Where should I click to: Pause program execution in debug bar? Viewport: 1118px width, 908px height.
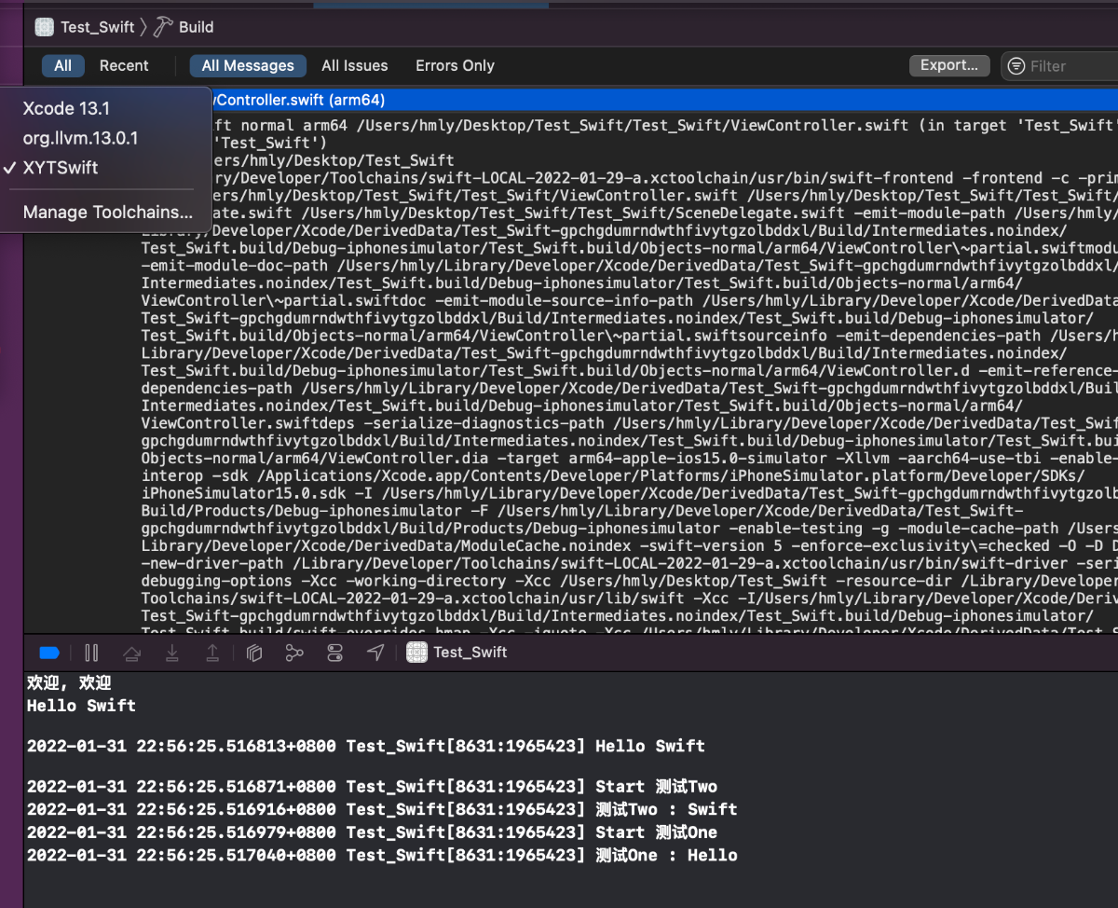[91, 653]
